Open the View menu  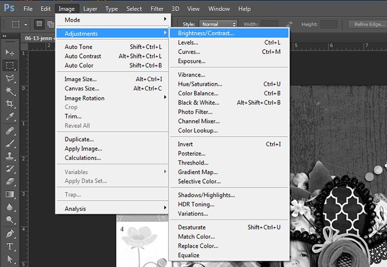pos(193,9)
